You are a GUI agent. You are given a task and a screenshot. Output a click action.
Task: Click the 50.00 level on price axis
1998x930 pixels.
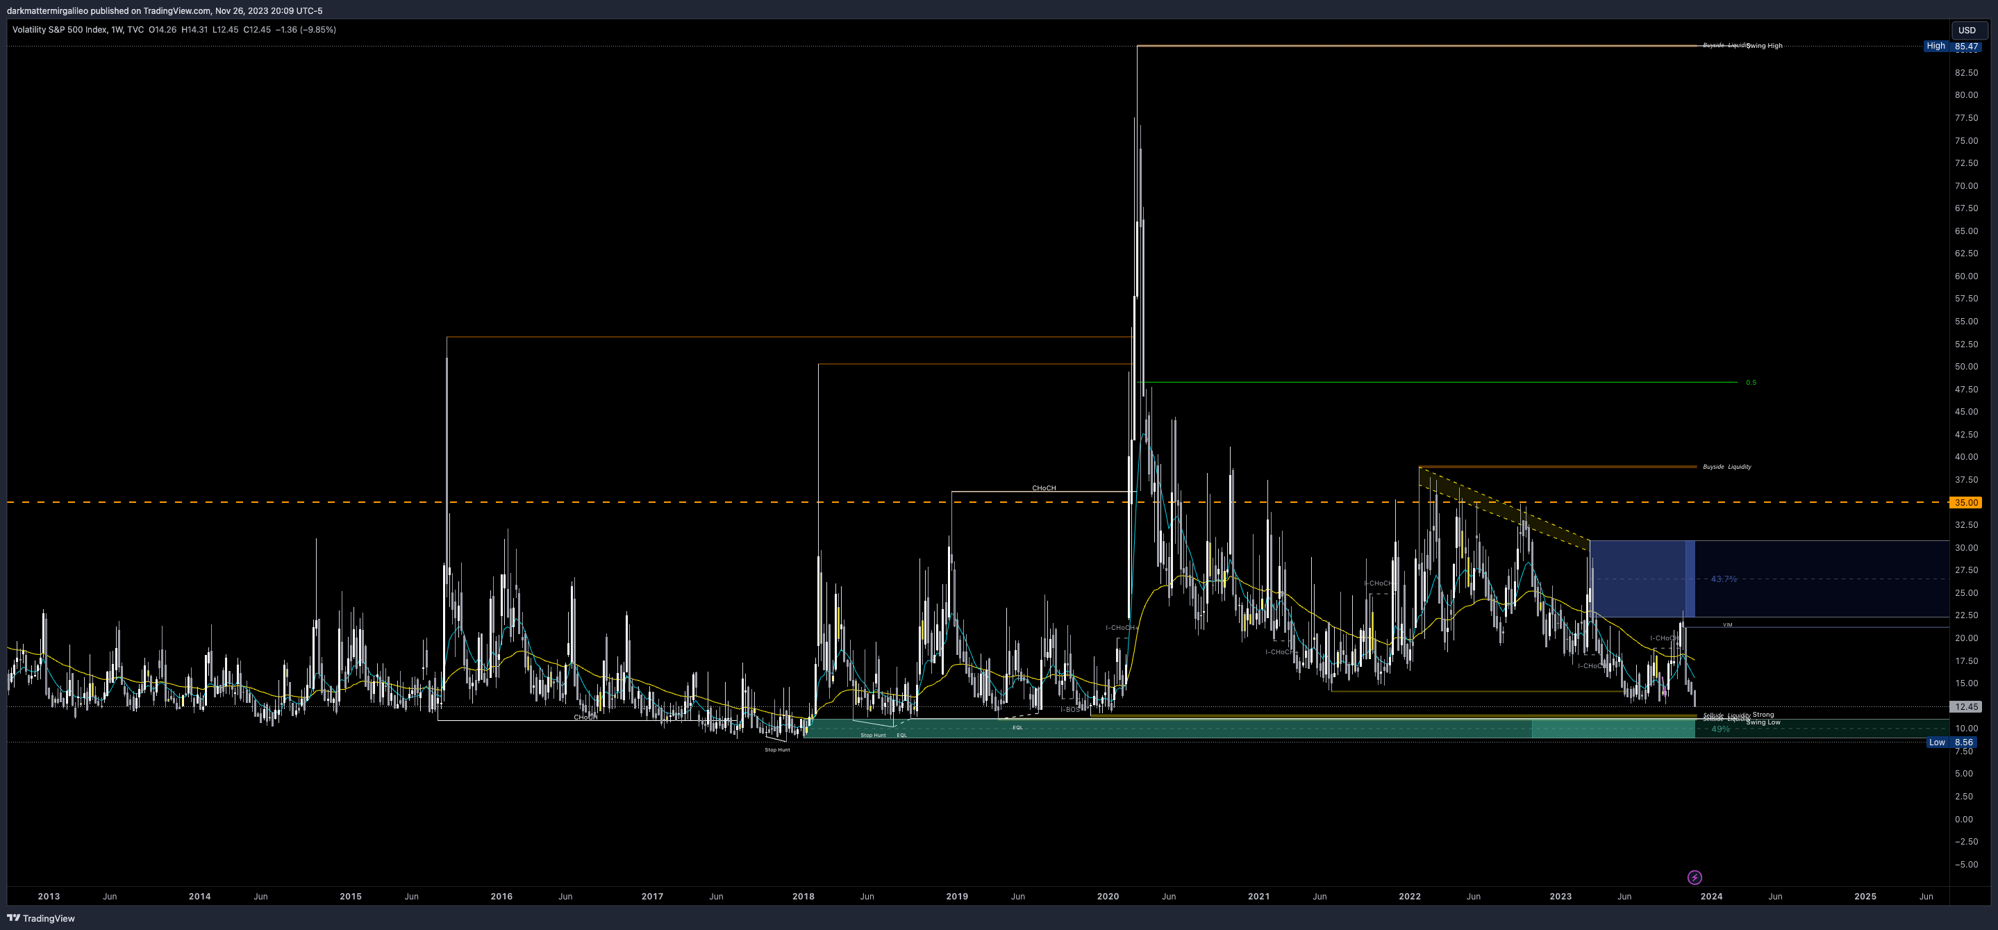click(x=1965, y=367)
